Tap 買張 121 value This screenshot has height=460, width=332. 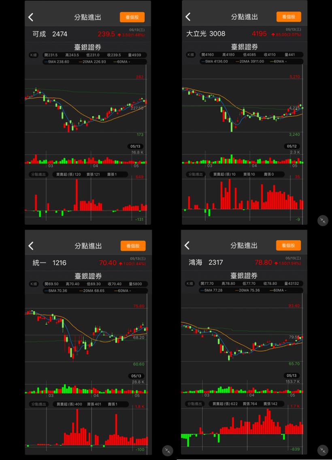tap(93, 174)
